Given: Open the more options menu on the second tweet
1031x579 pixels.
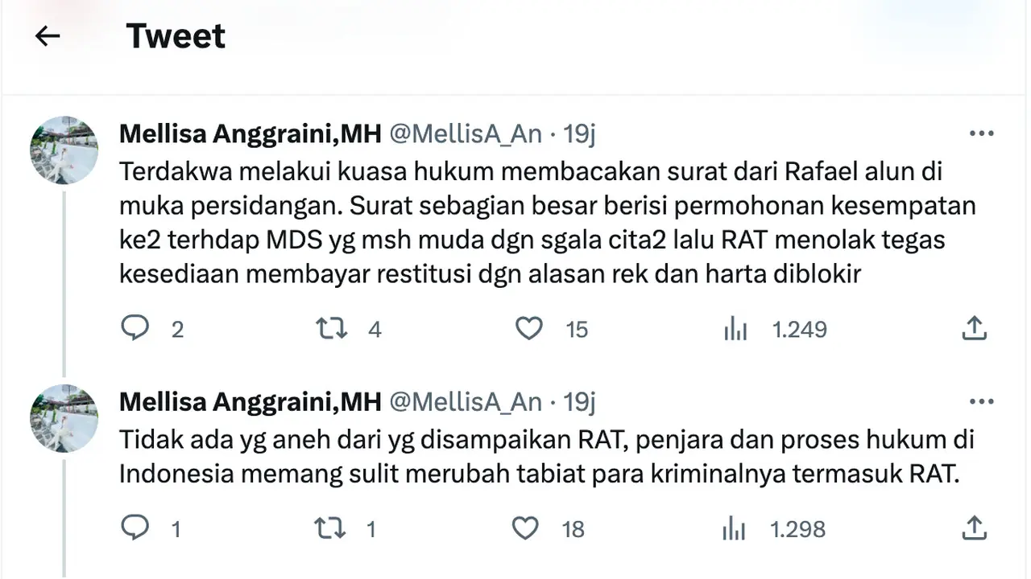Looking at the screenshot, I should point(982,400).
